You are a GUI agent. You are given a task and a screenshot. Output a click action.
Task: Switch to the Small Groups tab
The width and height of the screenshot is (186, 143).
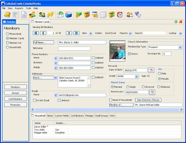pyautogui.click(x=102, y=116)
